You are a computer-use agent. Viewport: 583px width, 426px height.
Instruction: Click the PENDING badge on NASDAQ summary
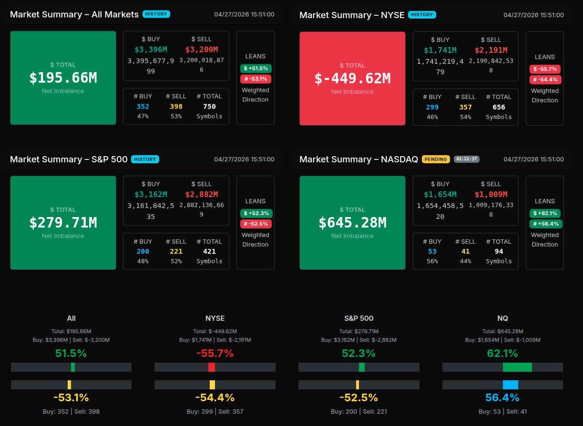436,159
